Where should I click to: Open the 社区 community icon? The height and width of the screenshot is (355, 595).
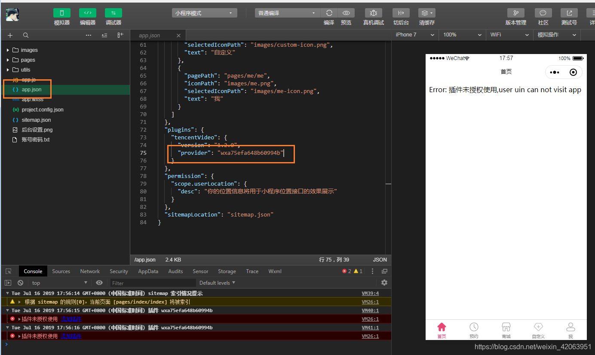tap(543, 13)
